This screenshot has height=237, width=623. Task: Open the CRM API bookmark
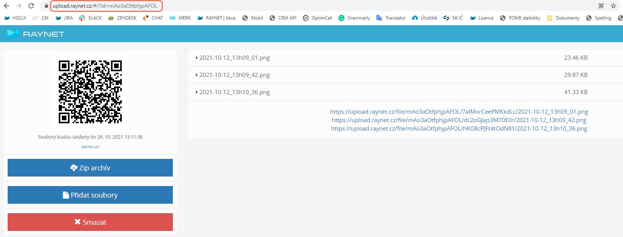coord(283,18)
